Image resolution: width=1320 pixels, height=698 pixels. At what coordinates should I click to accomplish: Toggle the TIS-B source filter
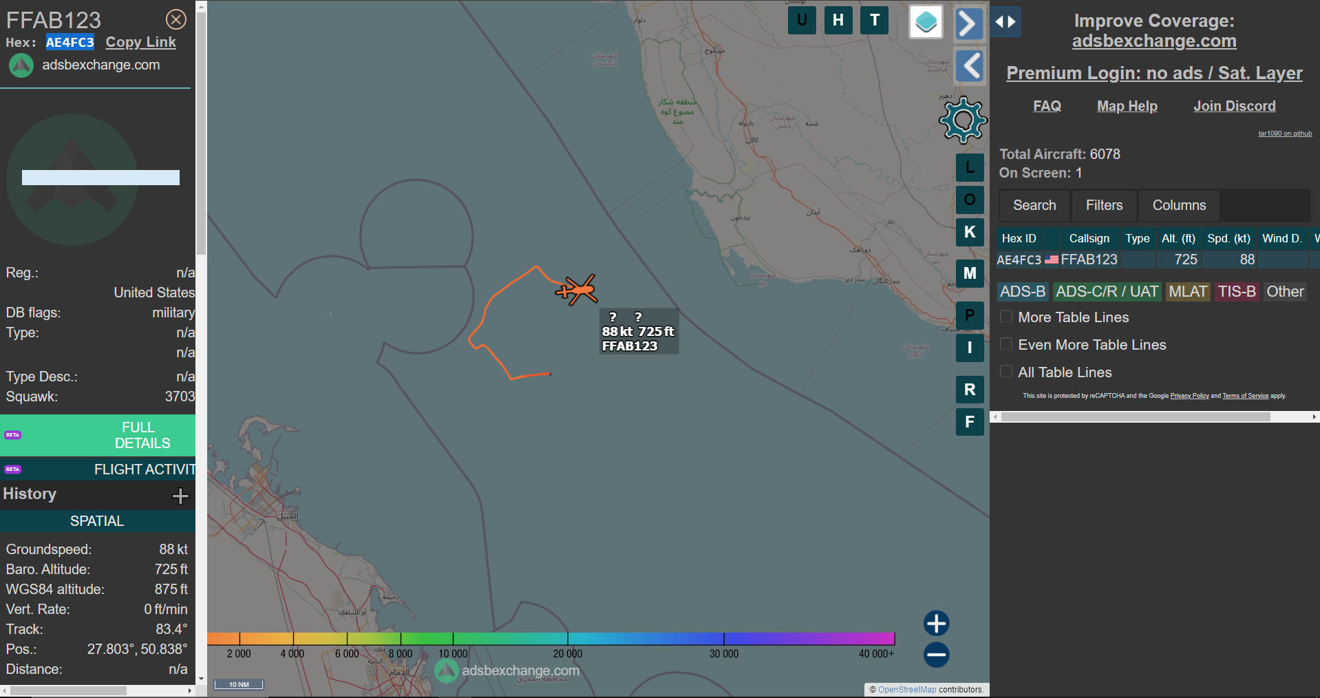(x=1237, y=292)
